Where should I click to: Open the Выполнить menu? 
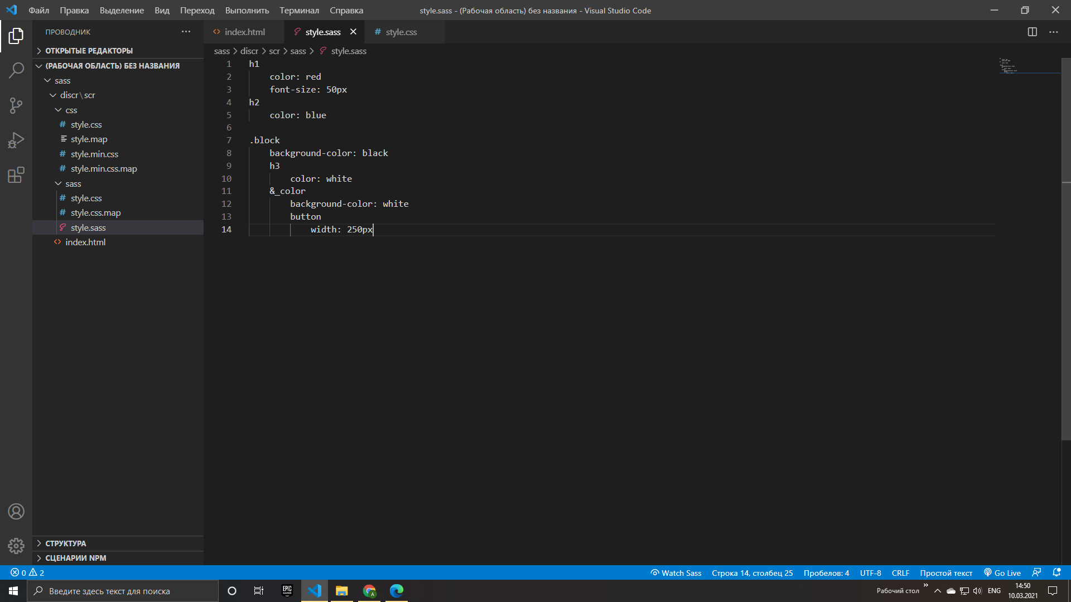click(x=247, y=10)
